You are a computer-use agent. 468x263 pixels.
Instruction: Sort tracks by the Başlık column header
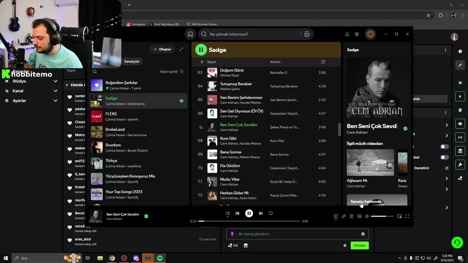tap(212, 62)
